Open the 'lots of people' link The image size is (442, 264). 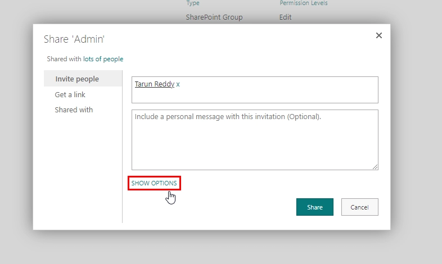coord(103,59)
